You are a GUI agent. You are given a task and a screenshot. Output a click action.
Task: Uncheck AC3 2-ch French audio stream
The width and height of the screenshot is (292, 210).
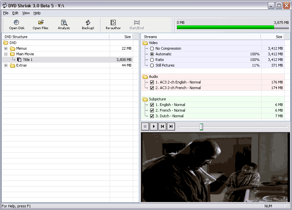tap(152, 88)
